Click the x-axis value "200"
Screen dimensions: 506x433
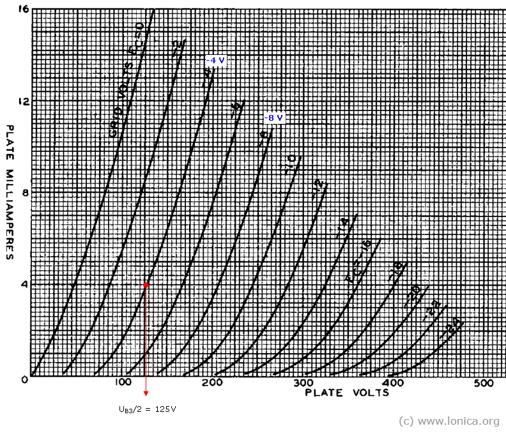coord(212,383)
